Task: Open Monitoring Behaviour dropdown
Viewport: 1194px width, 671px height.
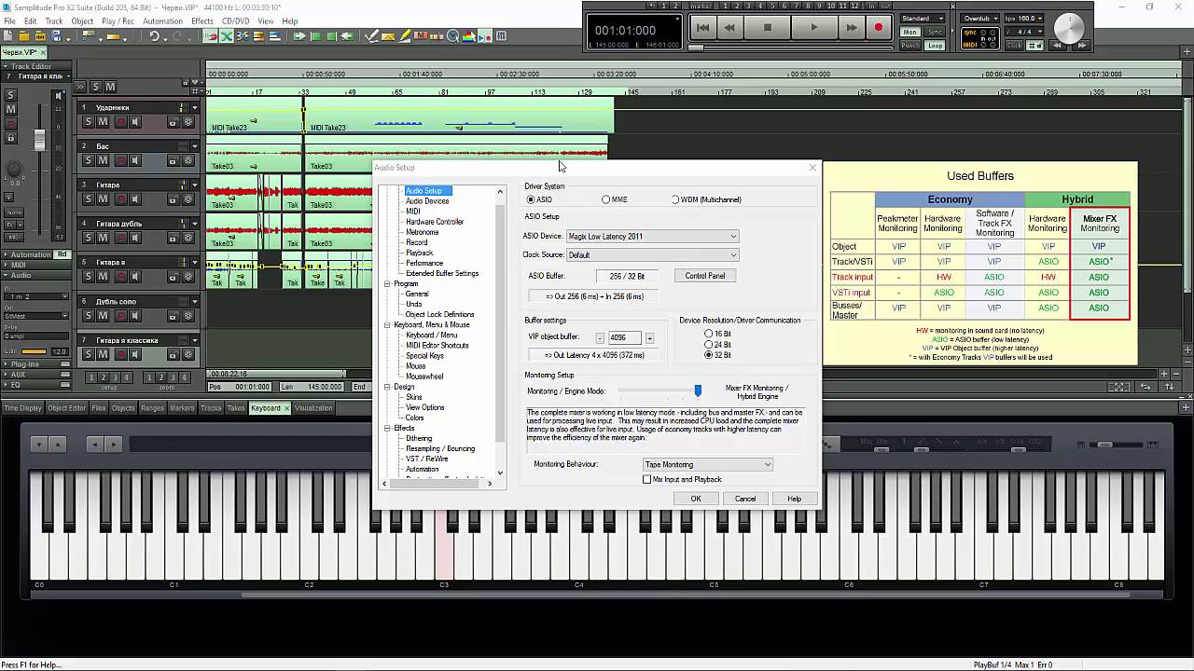Action: click(x=708, y=464)
